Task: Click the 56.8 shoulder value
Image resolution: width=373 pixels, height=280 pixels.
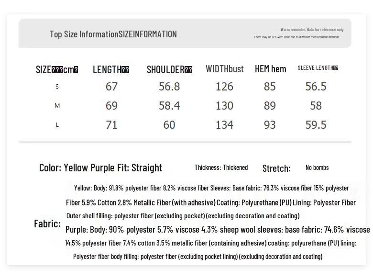Action: pyautogui.click(x=169, y=87)
